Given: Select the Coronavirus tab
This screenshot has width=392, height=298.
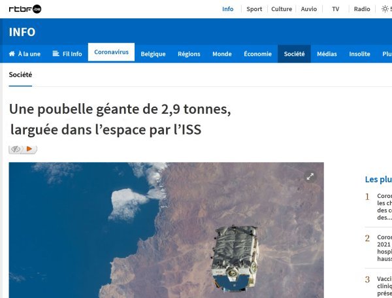Looking at the screenshot, I should [111, 52].
